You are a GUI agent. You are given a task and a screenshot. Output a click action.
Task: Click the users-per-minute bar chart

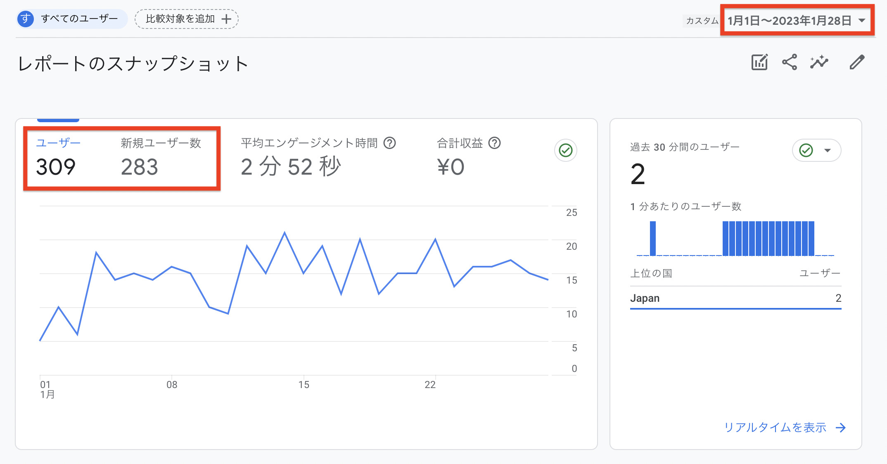click(x=735, y=239)
